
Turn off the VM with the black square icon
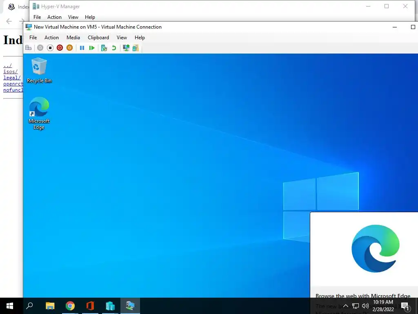coord(50,48)
